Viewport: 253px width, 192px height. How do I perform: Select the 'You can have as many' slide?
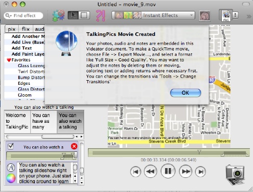(44, 122)
